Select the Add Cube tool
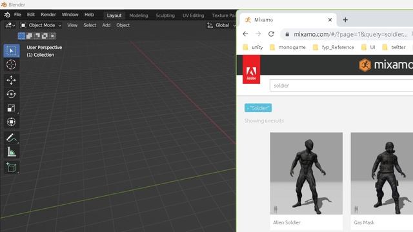413x232 pixels. point(12,168)
